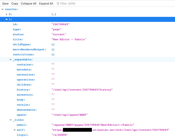The width and height of the screenshot is (175, 139).
Task: Click the "New Editor – Fabric" value
Action: pos(69,39)
